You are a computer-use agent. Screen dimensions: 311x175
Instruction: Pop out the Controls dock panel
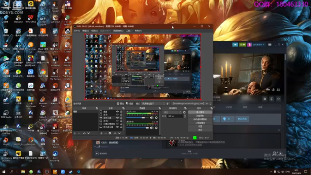tap(211, 108)
